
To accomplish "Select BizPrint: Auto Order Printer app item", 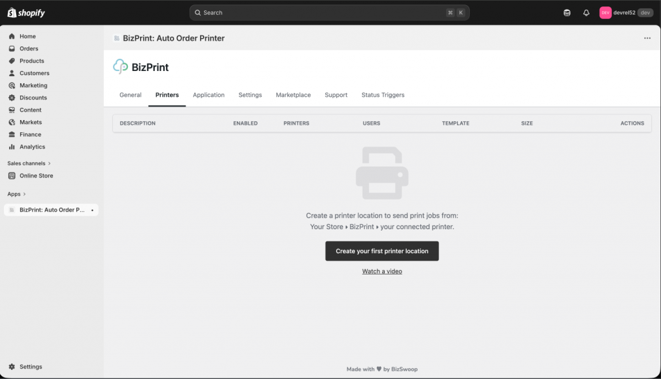I will point(52,210).
